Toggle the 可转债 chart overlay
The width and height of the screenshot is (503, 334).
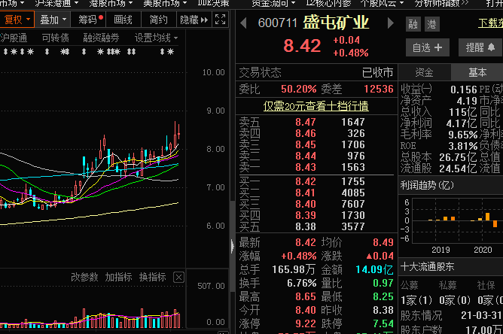[x=55, y=38]
